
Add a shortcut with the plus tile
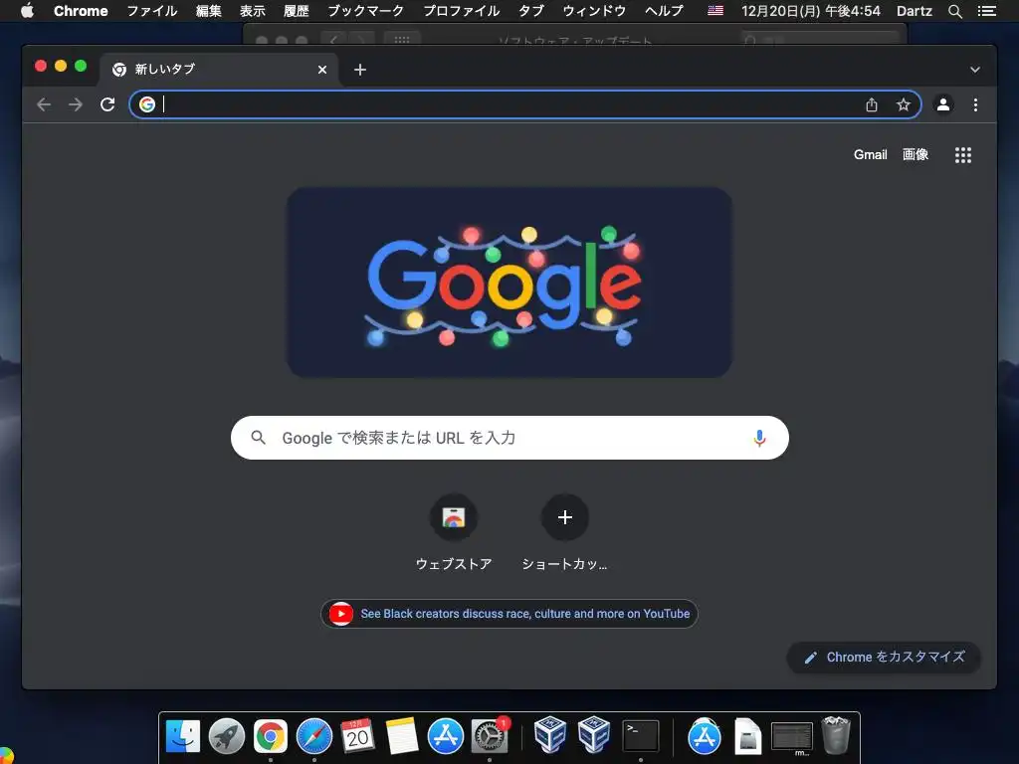(x=565, y=531)
